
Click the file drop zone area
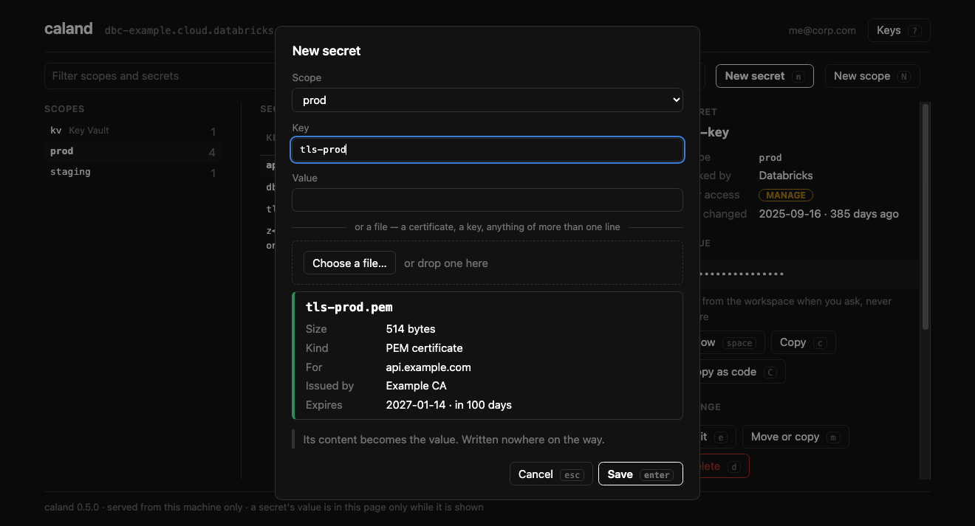[x=487, y=263]
